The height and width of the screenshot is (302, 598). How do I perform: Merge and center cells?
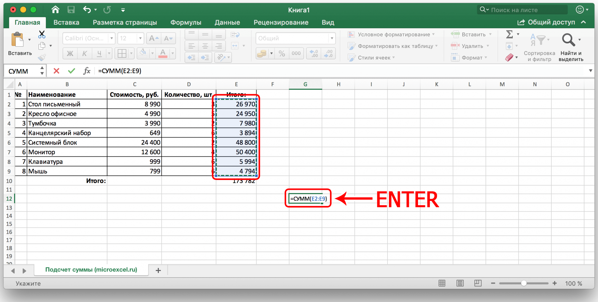click(x=235, y=46)
